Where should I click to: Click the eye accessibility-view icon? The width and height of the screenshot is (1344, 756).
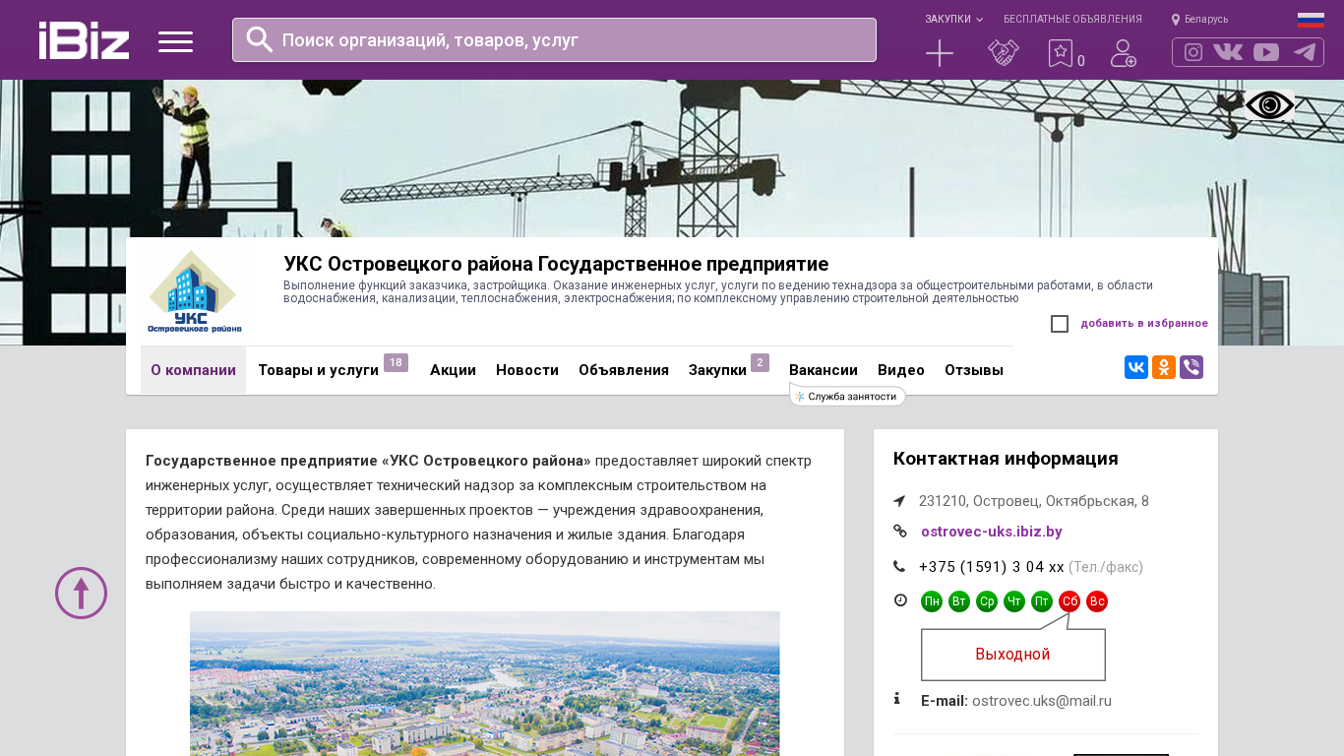click(1269, 105)
